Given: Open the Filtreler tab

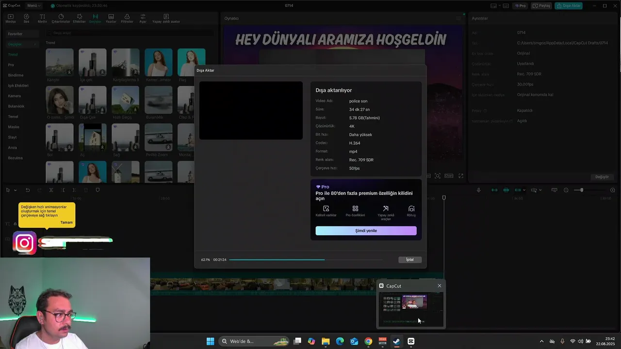Looking at the screenshot, I should 127,18.
